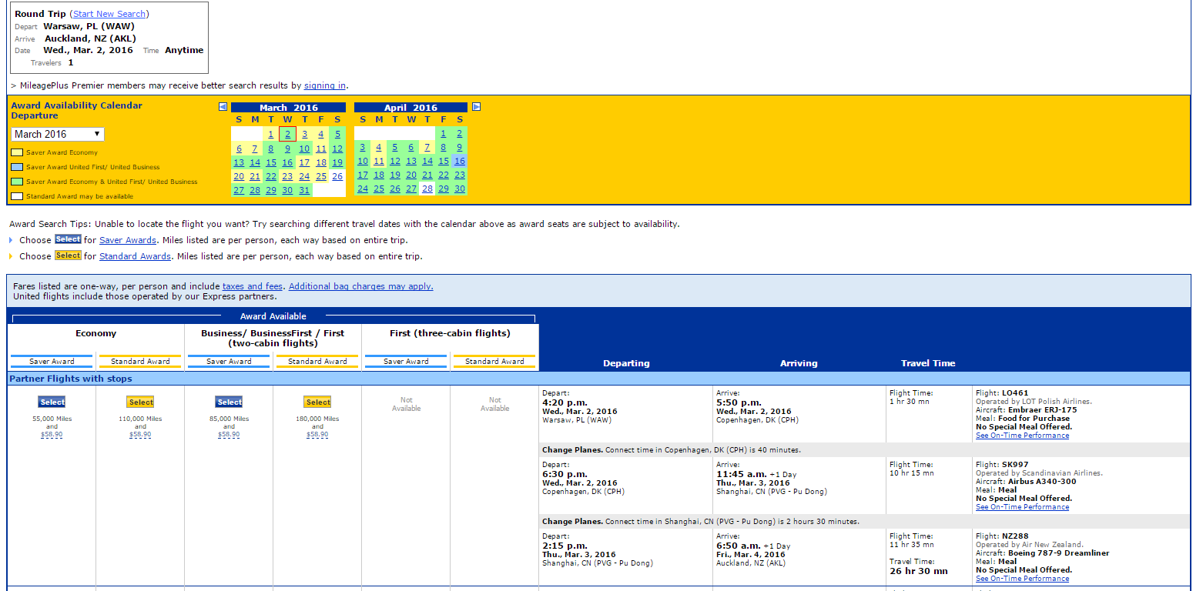Screen dimensions: 1203x591
Task: Click $58.90 fee under 180,000 Miles
Action: (318, 435)
